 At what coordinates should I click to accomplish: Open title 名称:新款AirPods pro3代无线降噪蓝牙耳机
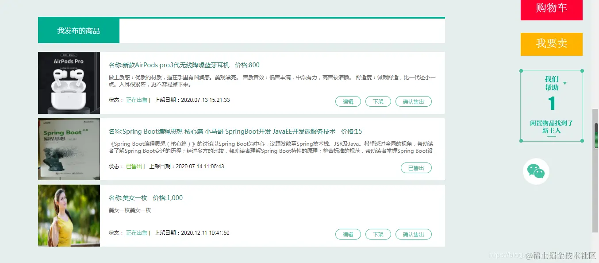click(169, 65)
